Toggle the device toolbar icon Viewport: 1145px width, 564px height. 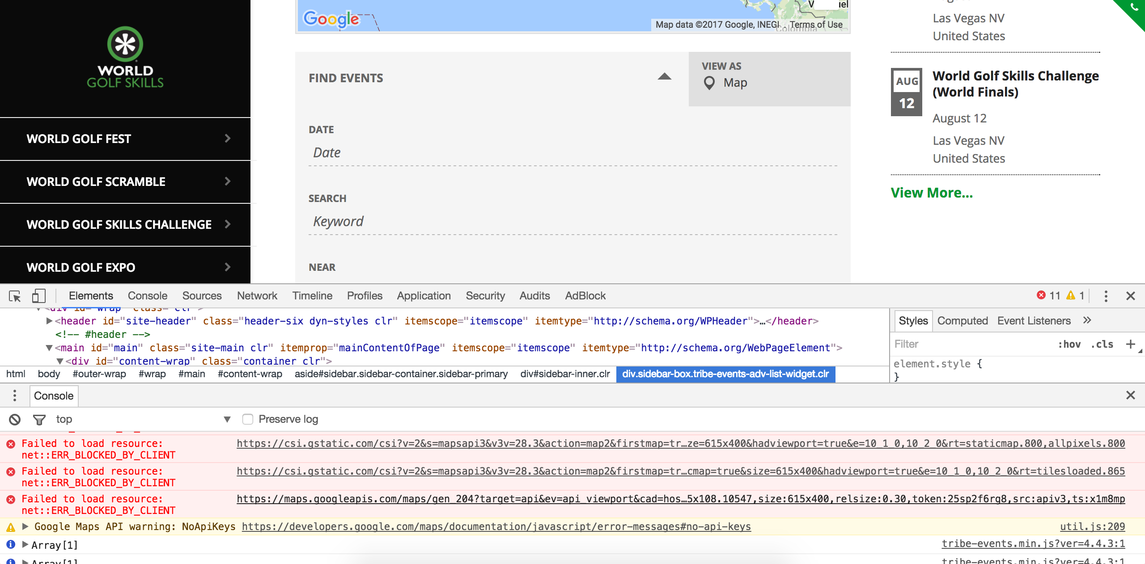click(x=38, y=296)
